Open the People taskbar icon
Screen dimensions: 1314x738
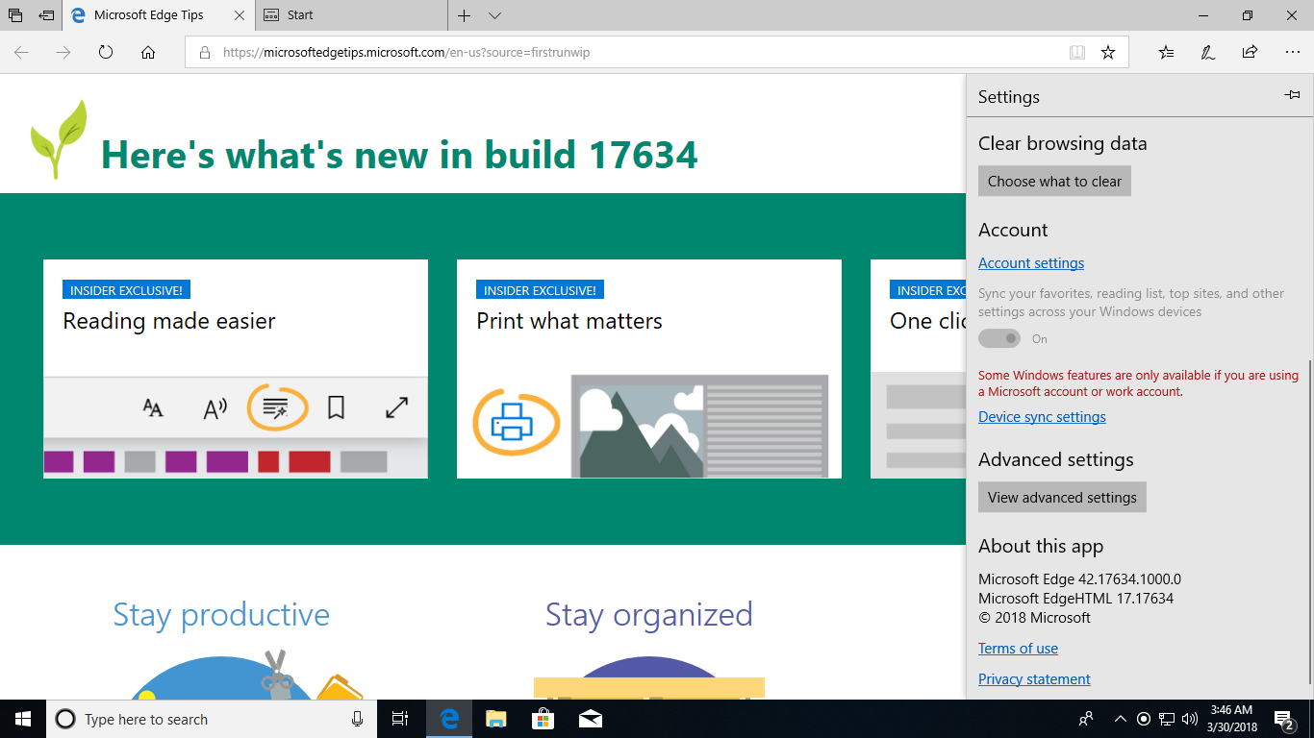(1086, 719)
